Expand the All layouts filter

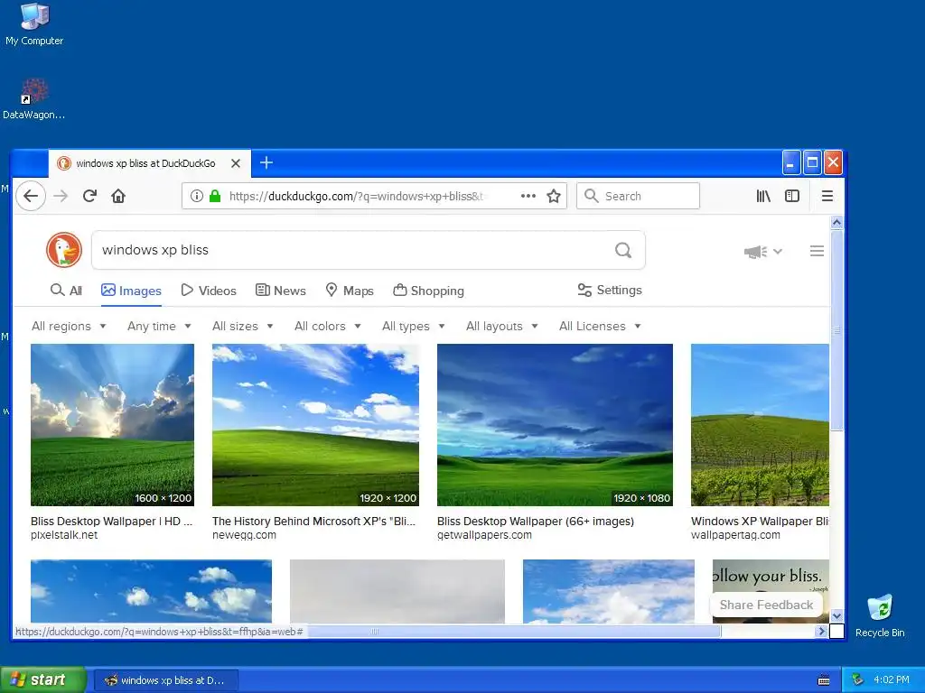pos(502,326)
